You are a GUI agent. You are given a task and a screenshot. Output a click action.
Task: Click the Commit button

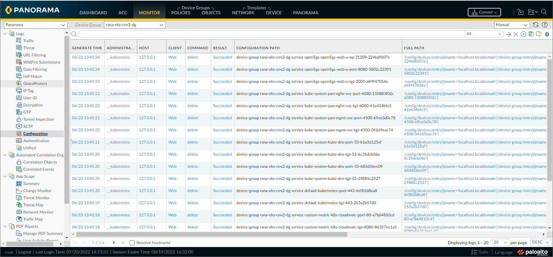pyautogui.click(x=484, y=12)
